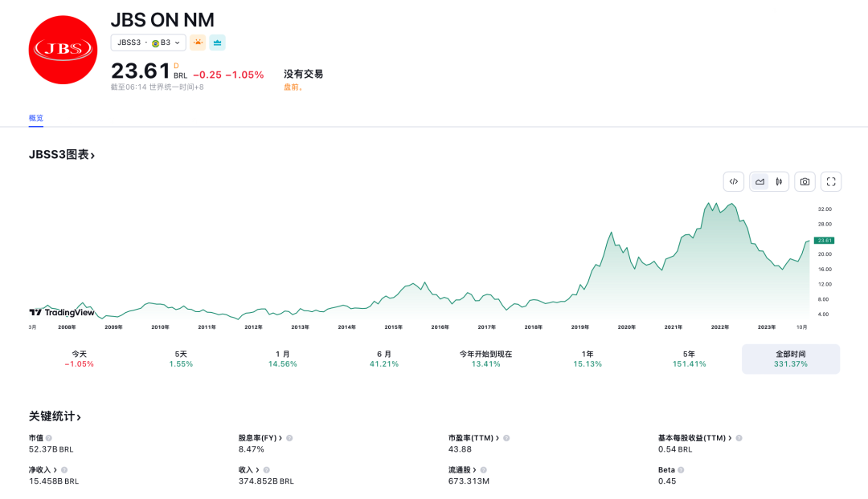The image size is (868, 499).
Task: Open the 市盈率(TTM) details link
Action: (474, 438)
